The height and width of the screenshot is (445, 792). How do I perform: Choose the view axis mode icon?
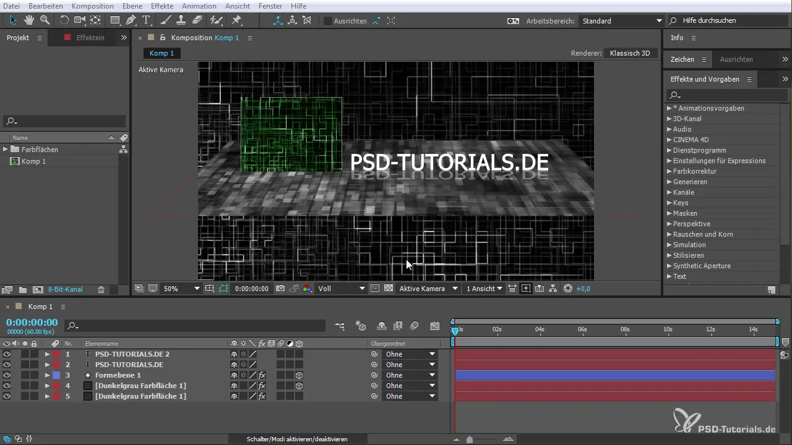pyautogui.click(x=308, y=20)
